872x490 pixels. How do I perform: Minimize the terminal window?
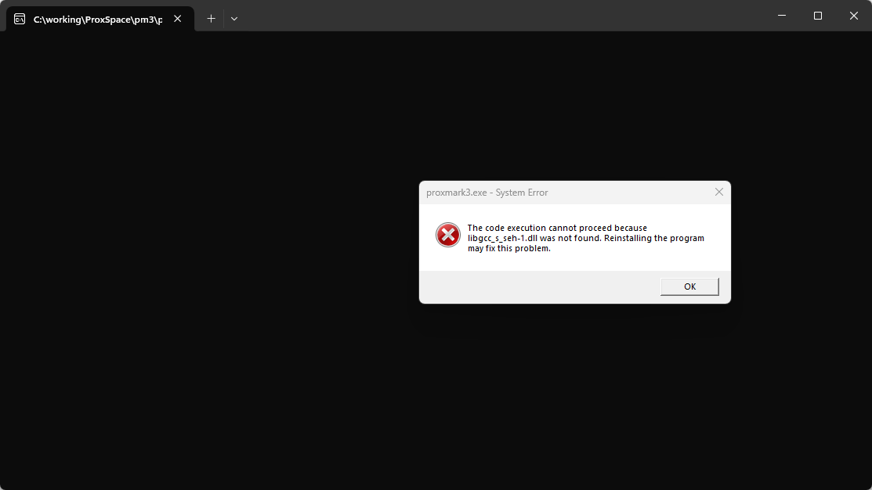tap(782, 16)
